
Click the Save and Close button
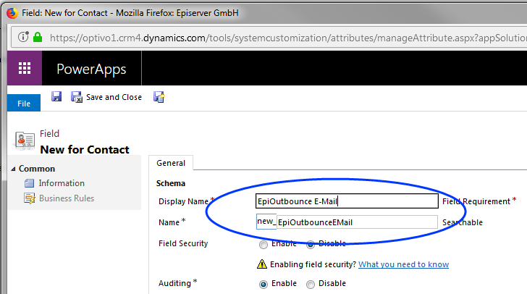click(x=106, y=97)
